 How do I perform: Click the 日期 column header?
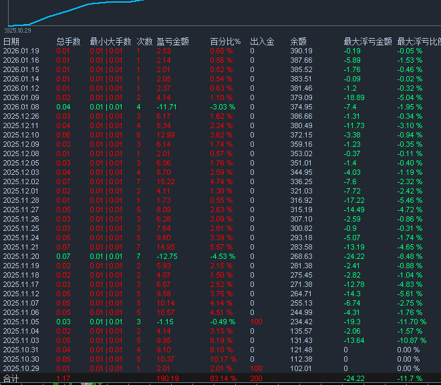tap(11, 41)
